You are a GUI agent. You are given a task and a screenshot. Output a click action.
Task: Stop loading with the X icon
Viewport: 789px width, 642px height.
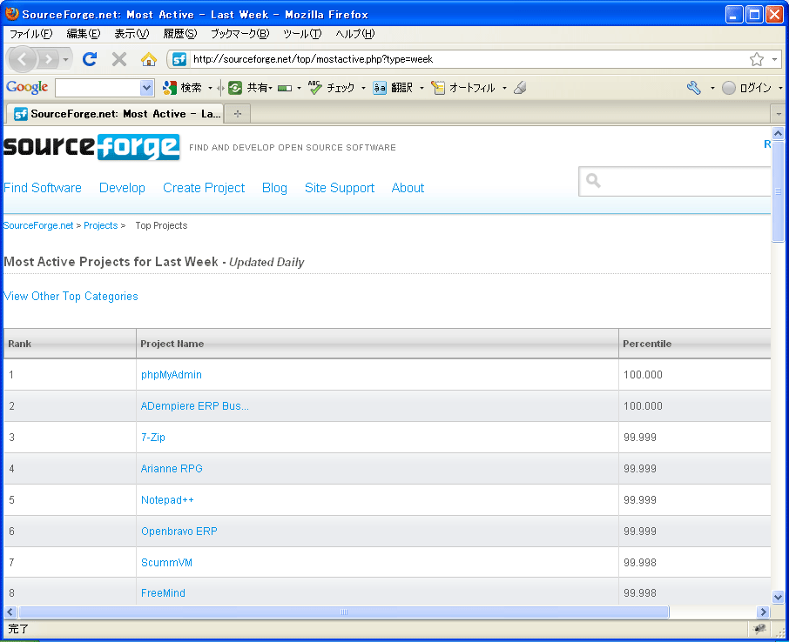[x=119, y=59]
